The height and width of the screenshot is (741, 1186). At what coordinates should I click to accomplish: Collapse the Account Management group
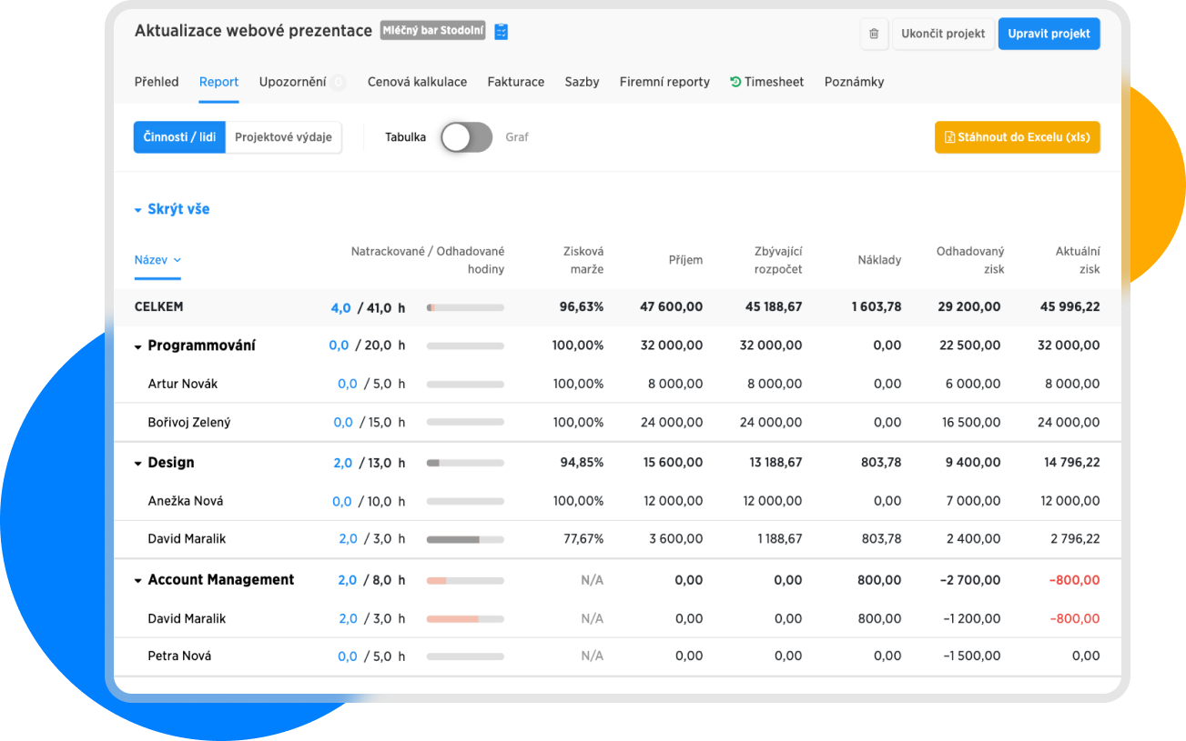click(138, 581)
